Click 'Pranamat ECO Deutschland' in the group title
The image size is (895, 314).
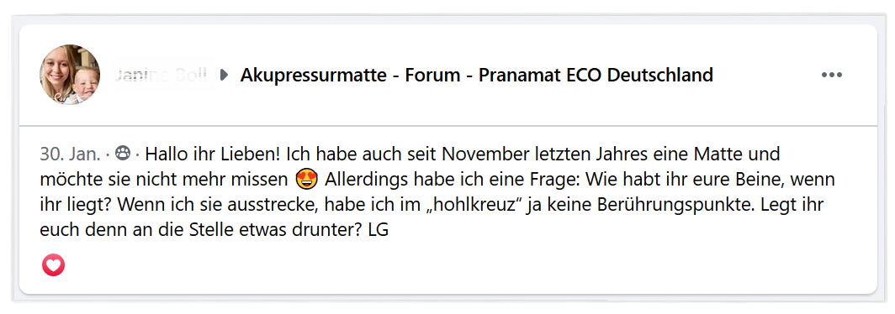tap(596, 75)
